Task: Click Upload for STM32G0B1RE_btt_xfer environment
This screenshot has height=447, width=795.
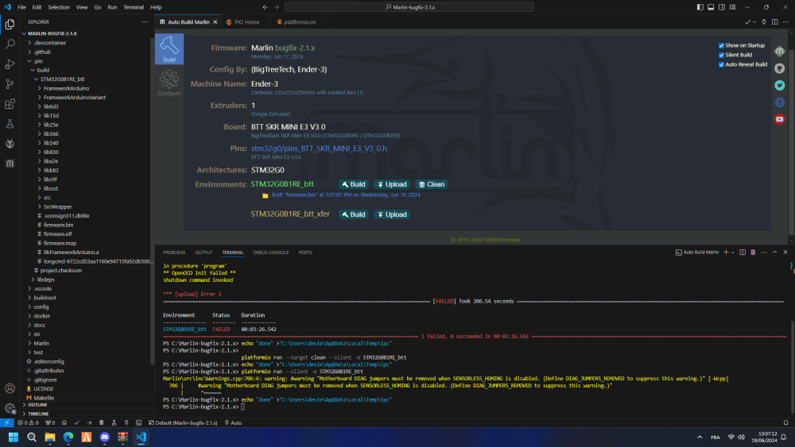Action: (392, 214)
